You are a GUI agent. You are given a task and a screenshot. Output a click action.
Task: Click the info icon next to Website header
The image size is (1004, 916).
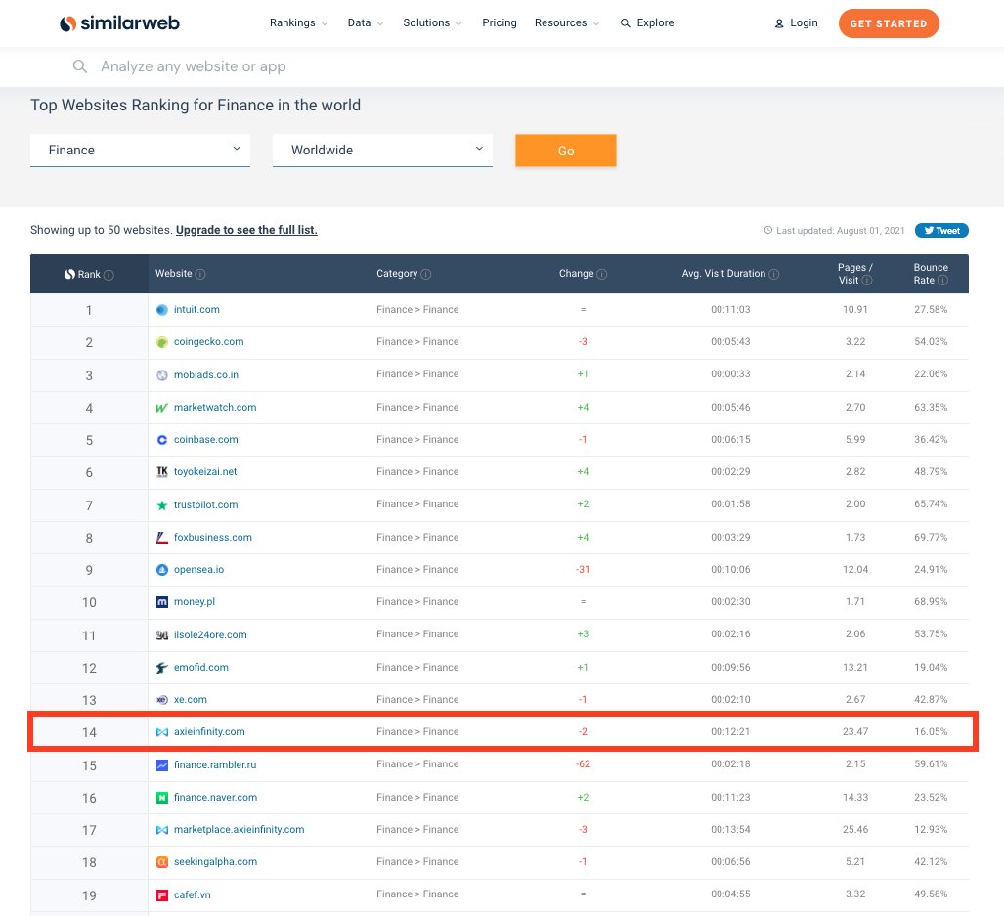click(x=200, y=274)
